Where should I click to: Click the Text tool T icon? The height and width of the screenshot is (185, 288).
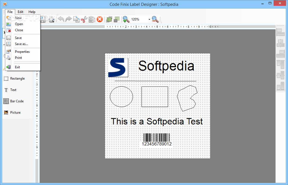click(x=6, y=90)
